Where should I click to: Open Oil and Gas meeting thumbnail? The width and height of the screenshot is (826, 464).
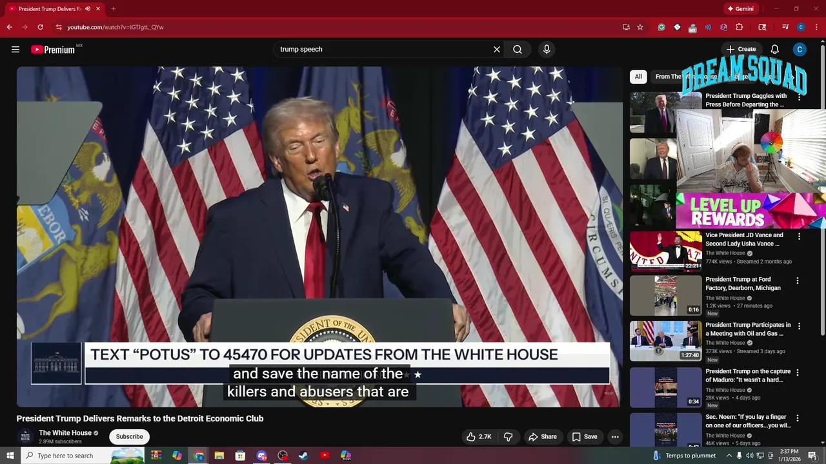pos(665,342)
